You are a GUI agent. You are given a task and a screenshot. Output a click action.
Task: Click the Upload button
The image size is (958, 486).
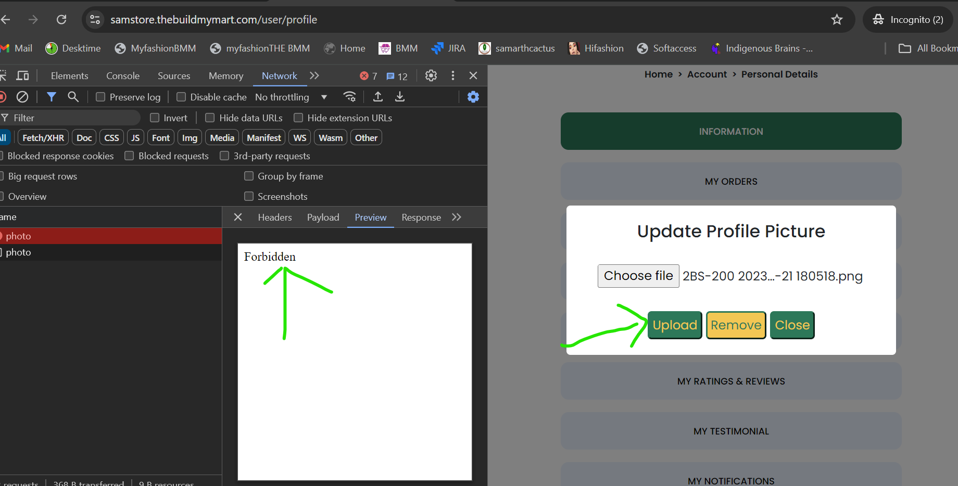pyautogui.click(x=675, y=325)
